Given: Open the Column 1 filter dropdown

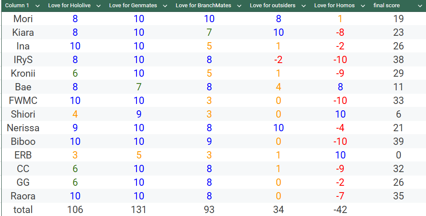Looking at the screenshot, I should [x=38, y=6].
